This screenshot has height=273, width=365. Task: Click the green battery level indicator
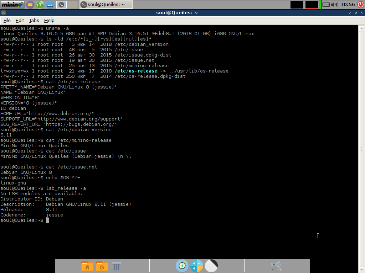click(320, 5)
